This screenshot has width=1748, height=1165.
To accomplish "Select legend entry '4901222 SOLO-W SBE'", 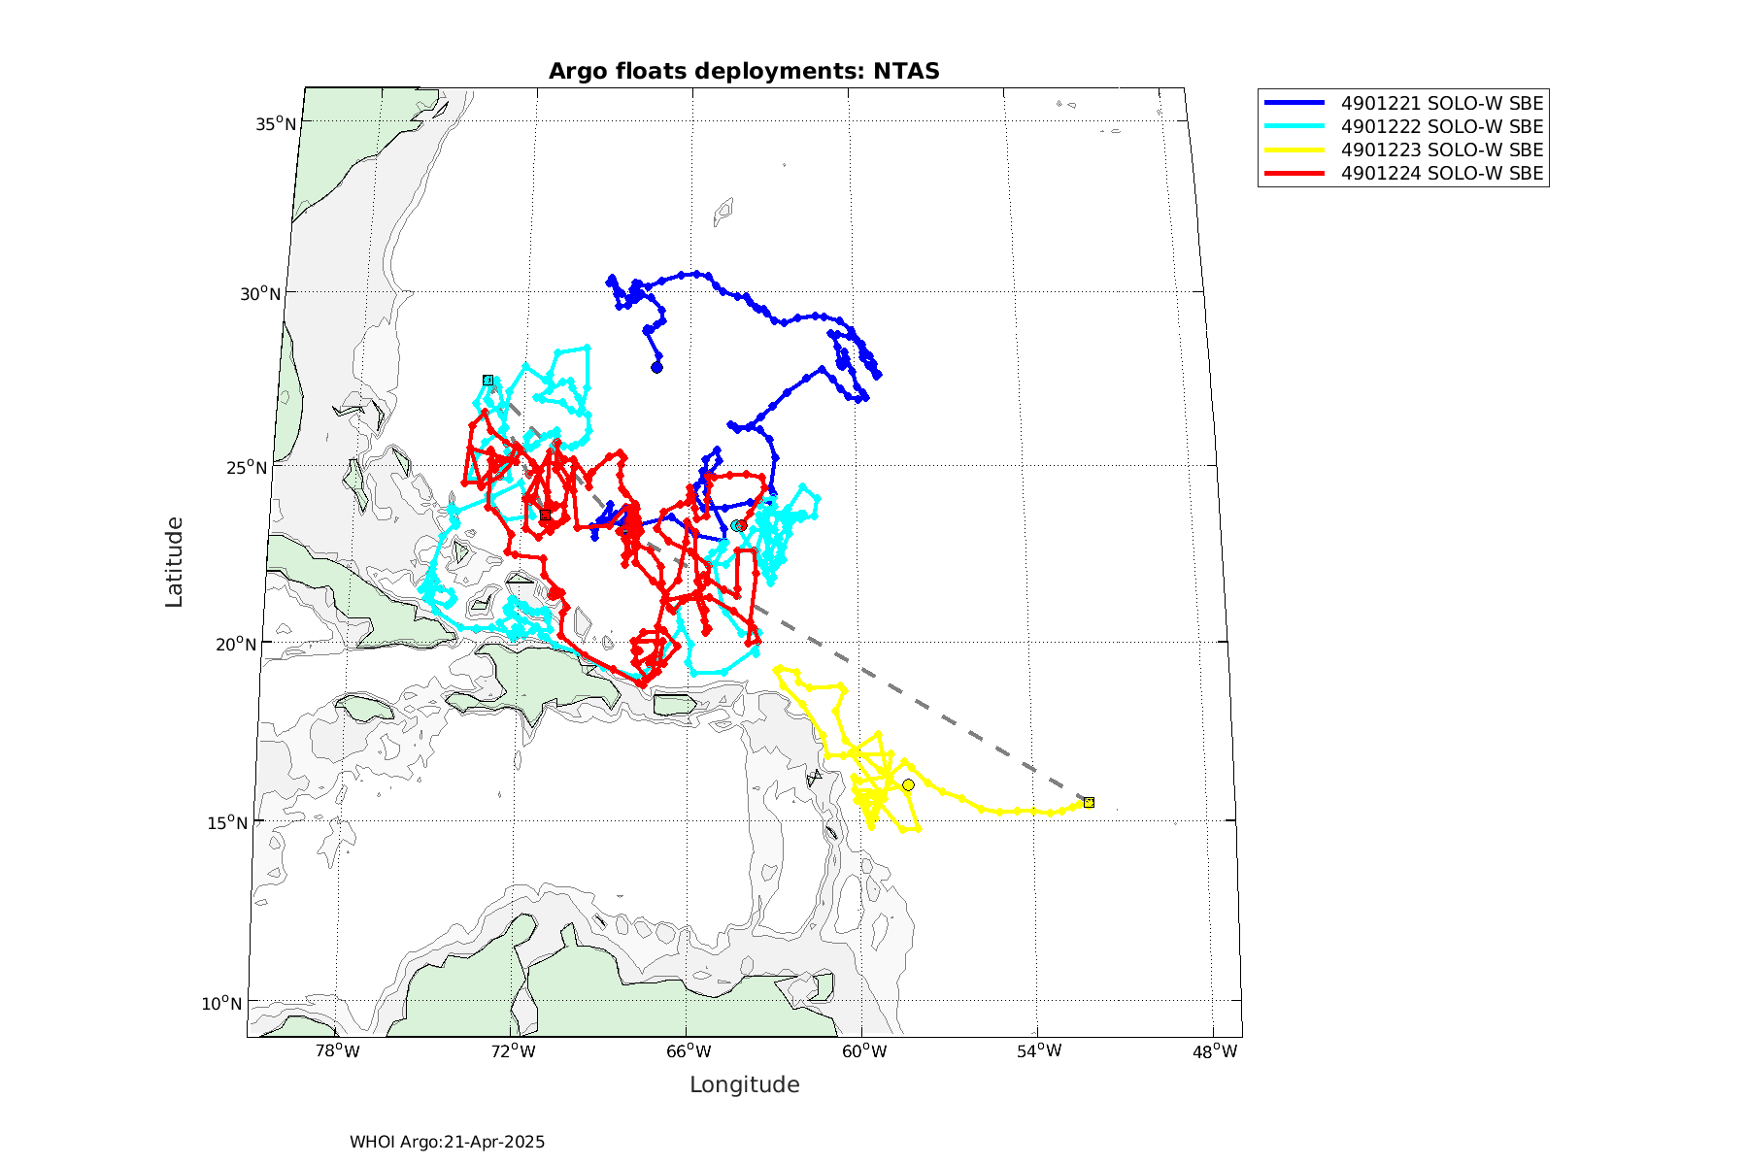I will point(1442,126).
